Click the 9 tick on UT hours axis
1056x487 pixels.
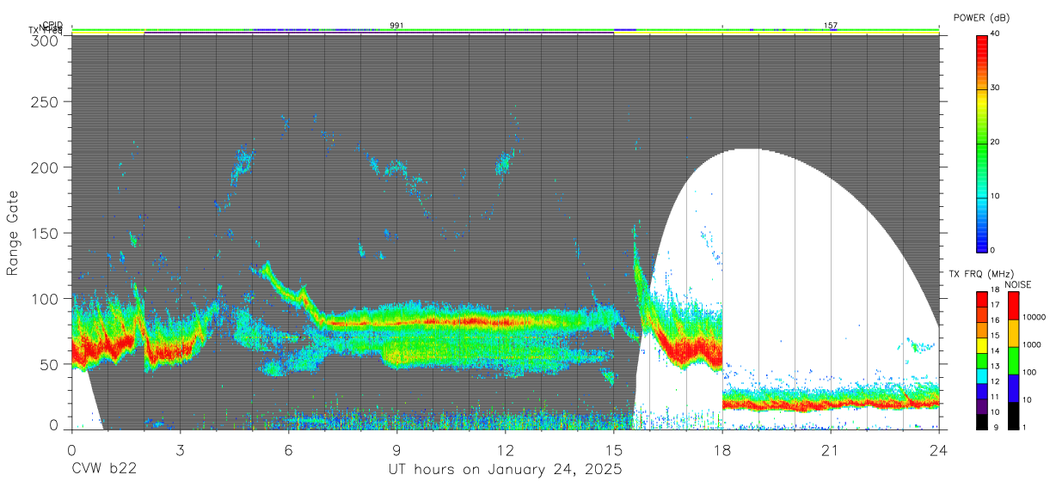(396, 449)
